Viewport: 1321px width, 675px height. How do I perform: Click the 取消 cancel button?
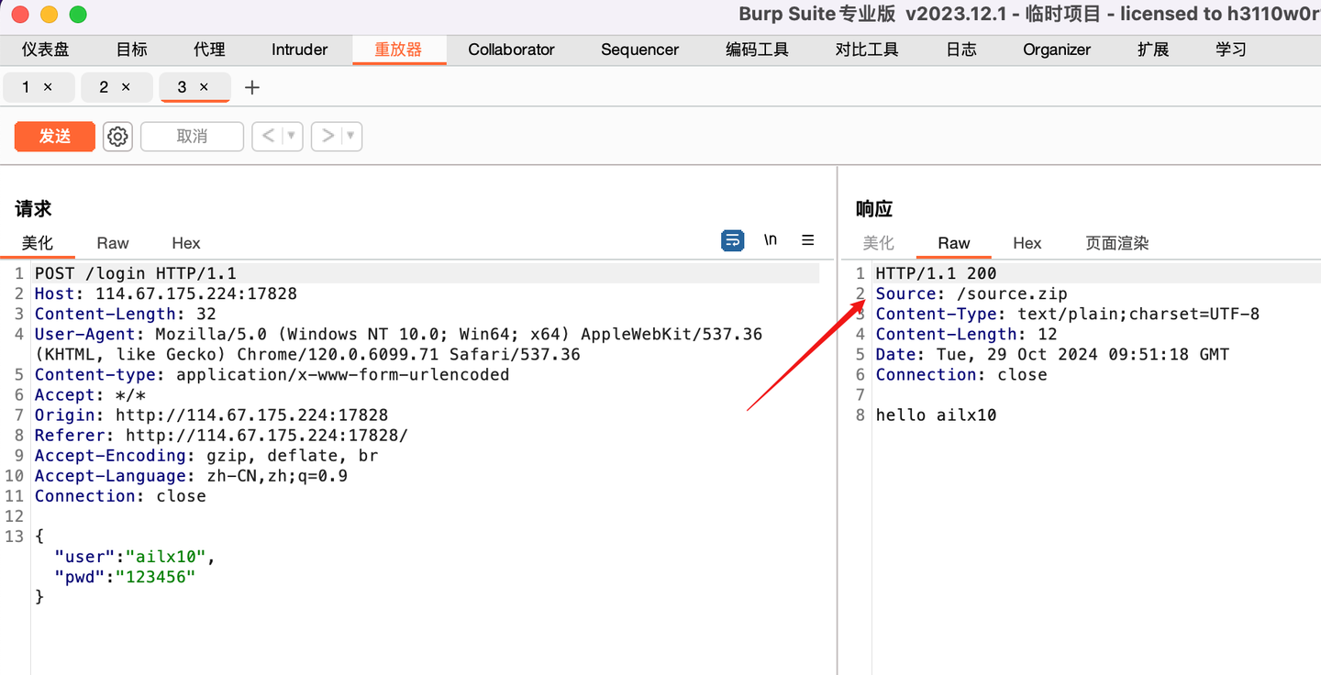192,135
